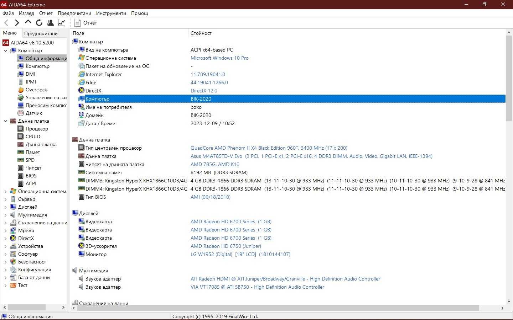Expand the Устройства tree node
The image size is (513, 320).
[5, 246]
